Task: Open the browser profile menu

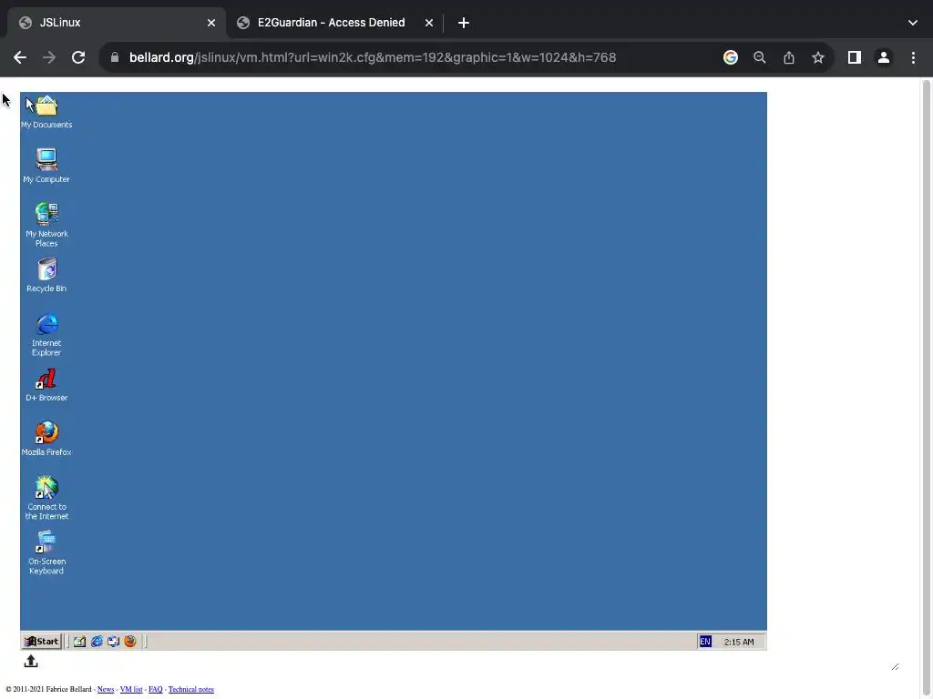Action: (x=884, y=57)
